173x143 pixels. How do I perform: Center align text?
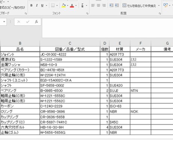pyautogui.click(x=99, y=5)
